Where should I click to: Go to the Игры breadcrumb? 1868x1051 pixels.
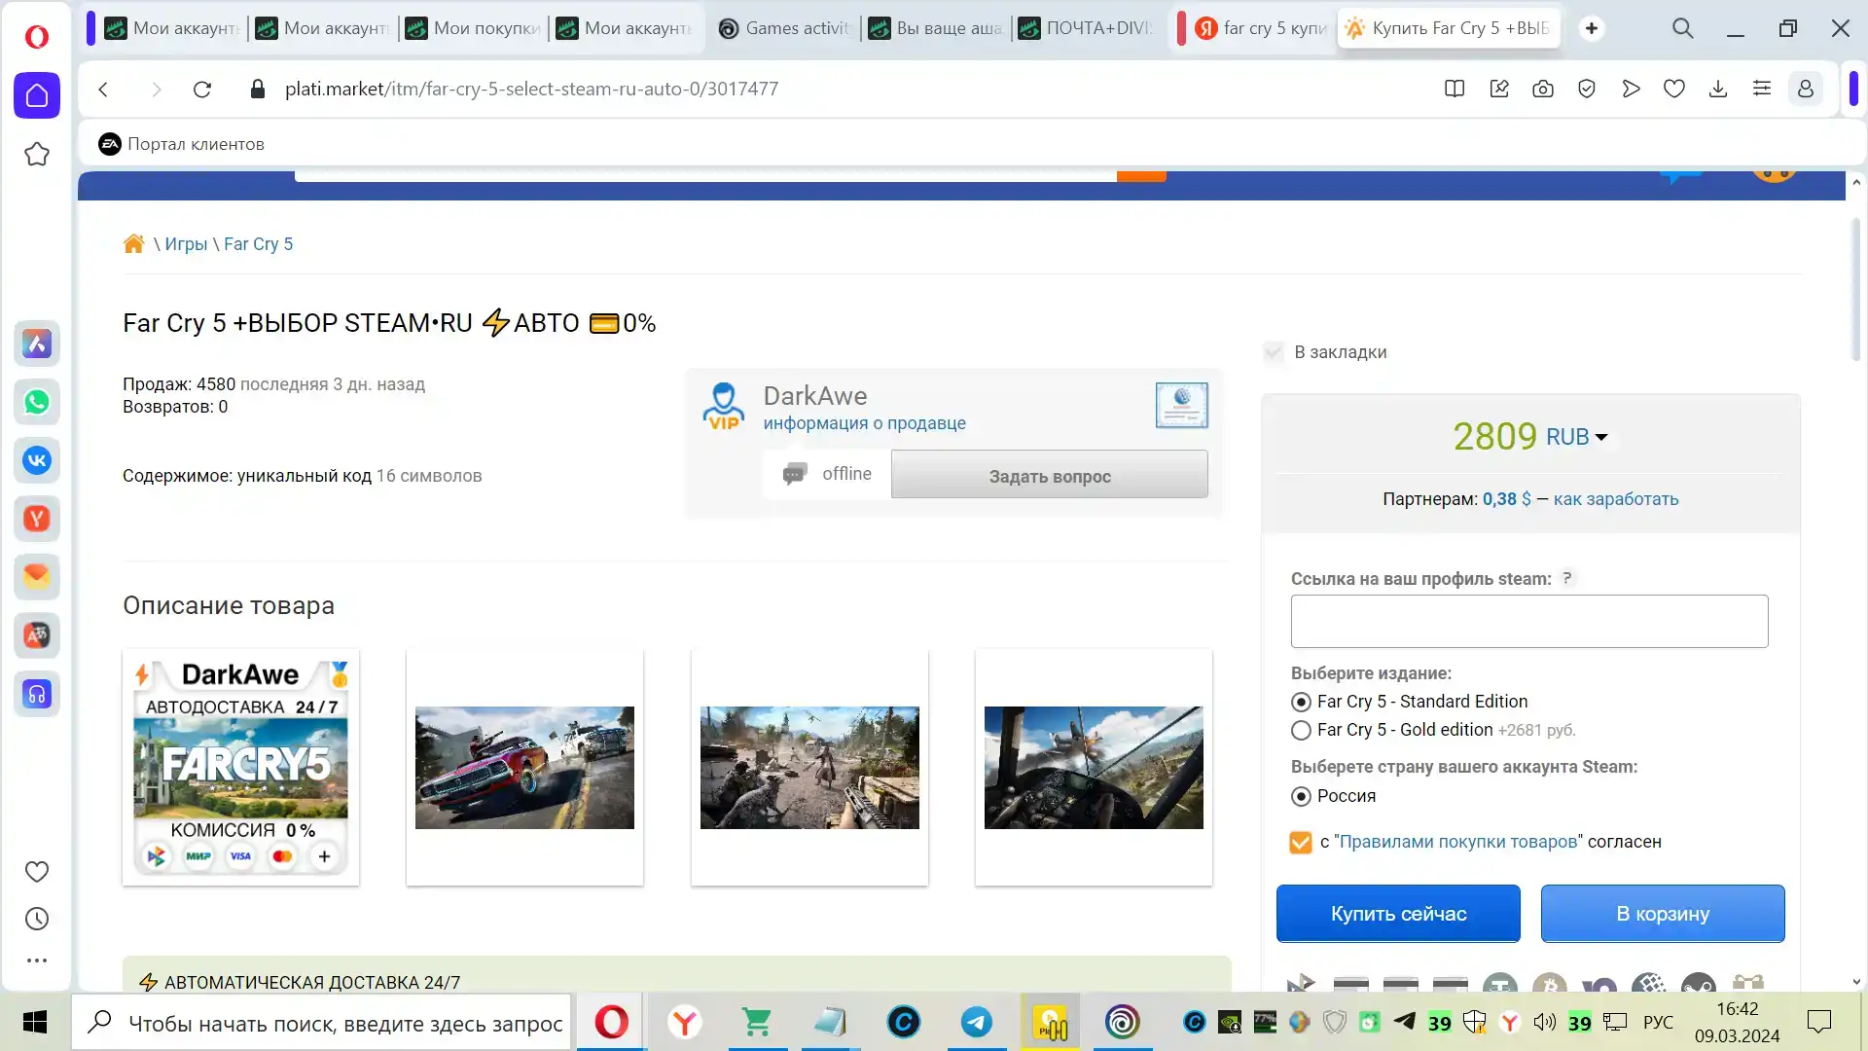(x=186, y=244)
